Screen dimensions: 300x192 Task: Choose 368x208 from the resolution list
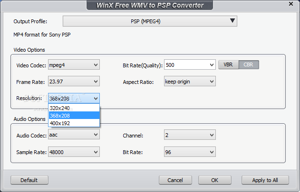tap(74, 116)
